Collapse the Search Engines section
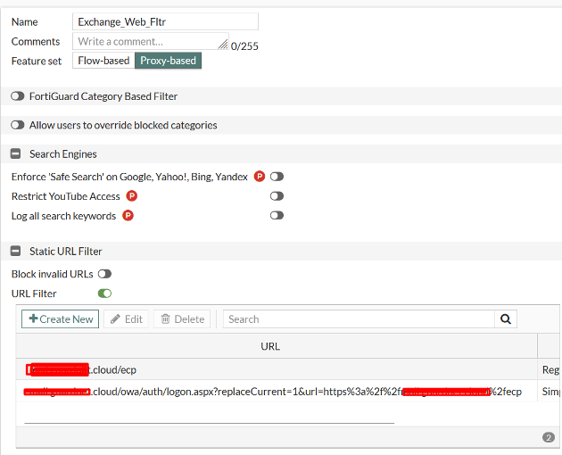The image size is (562, 455). [x=15, y=153]
